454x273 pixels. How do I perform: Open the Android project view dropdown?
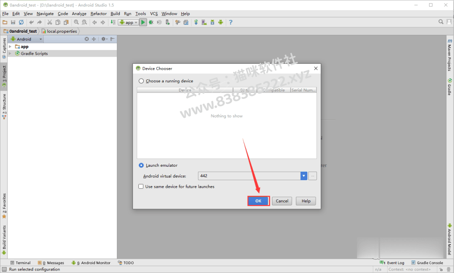(x=26, y=39)
